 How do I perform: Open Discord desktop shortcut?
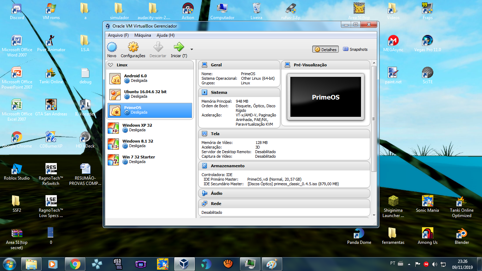(17, 11)
